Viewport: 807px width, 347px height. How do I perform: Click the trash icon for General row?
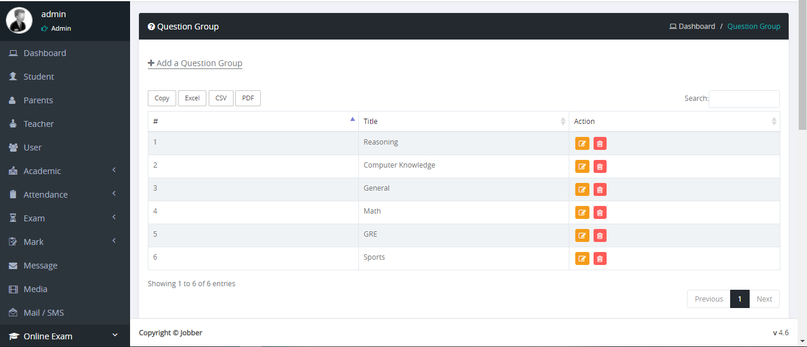600,189
